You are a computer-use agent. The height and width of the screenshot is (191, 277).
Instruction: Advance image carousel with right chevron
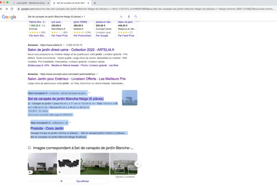[137, 164]
